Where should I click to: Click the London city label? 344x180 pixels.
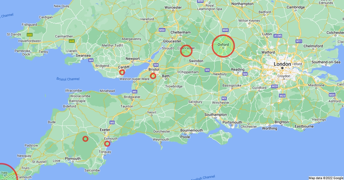(x=282, y=64)
